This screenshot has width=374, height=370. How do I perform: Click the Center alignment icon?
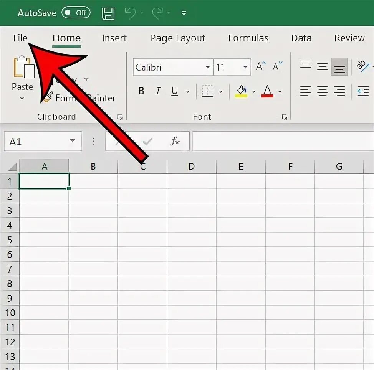coord(323,91)
